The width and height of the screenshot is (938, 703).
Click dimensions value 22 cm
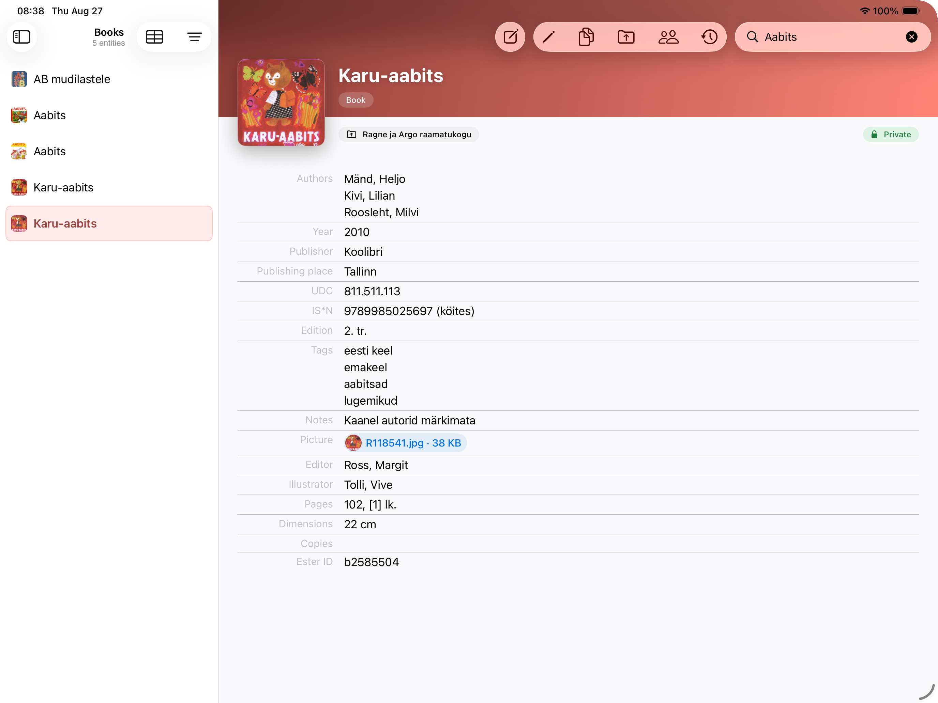(x=360, y=524)
